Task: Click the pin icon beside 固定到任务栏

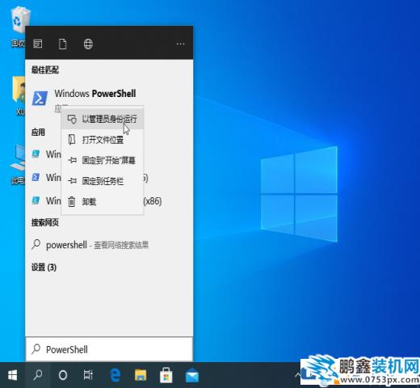Action: click(72, 181)
